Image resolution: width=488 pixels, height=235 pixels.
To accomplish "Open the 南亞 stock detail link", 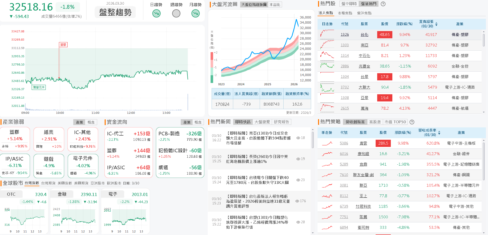I will tap(364, 45).
